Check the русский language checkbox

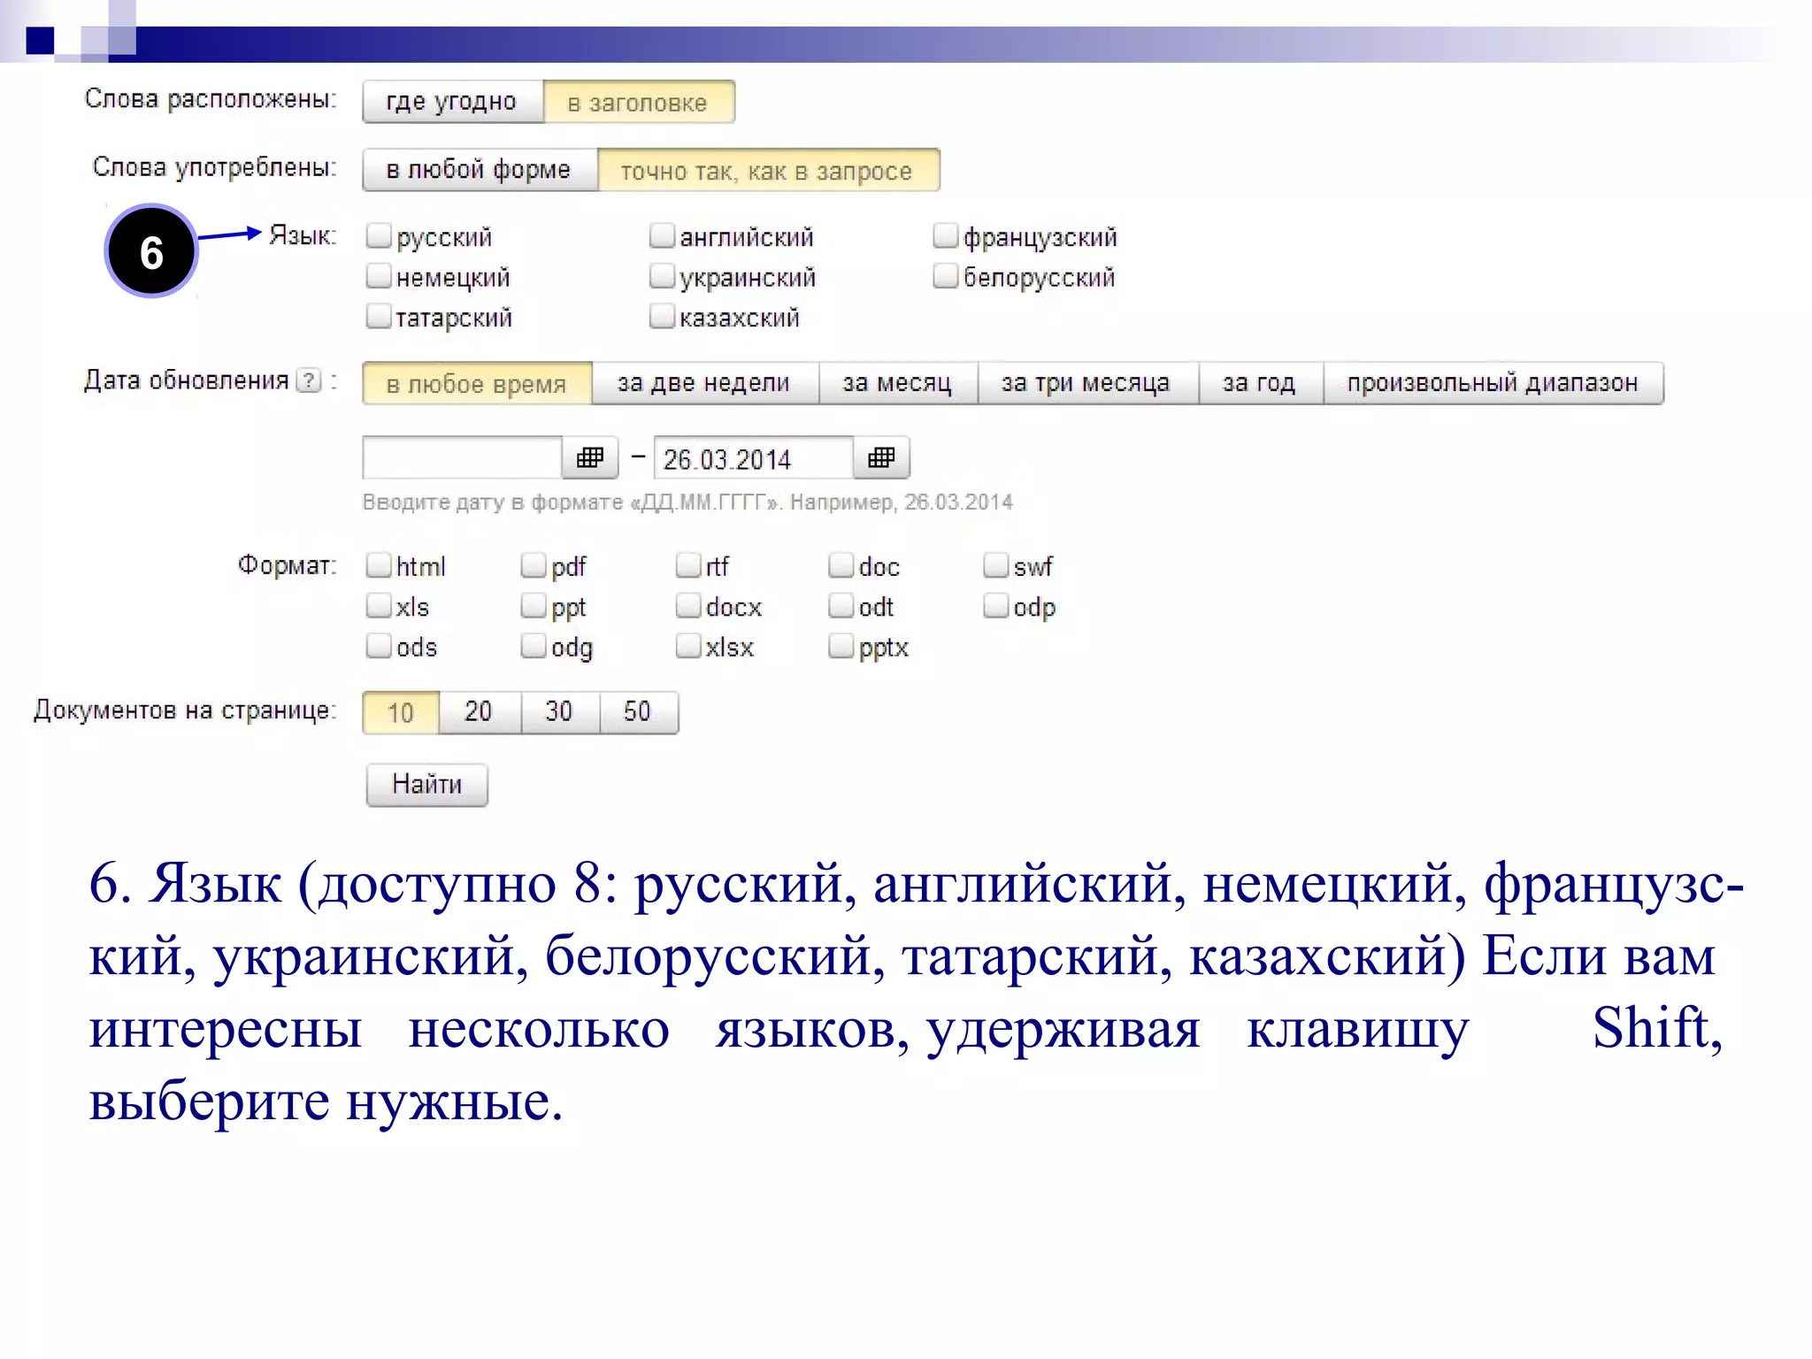pos(379,235)
